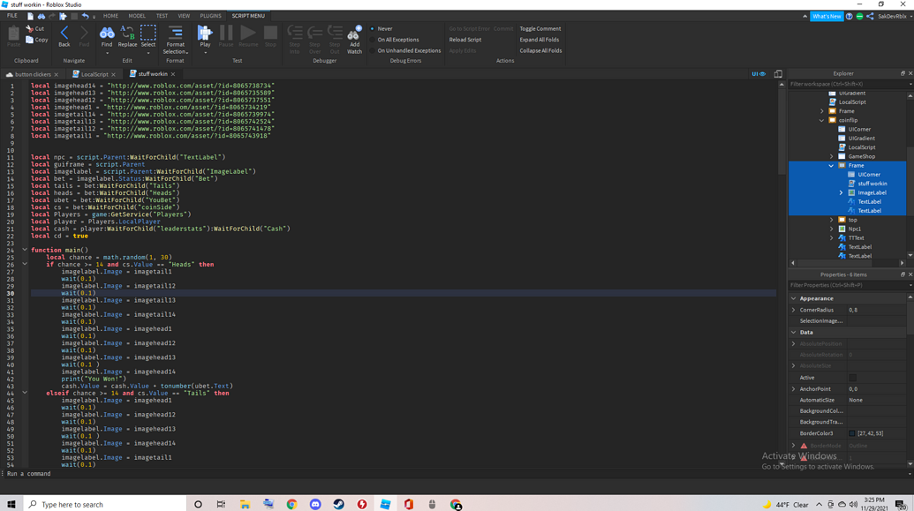Collapse the Data properties section
The image size is (914, 511).
793,332
